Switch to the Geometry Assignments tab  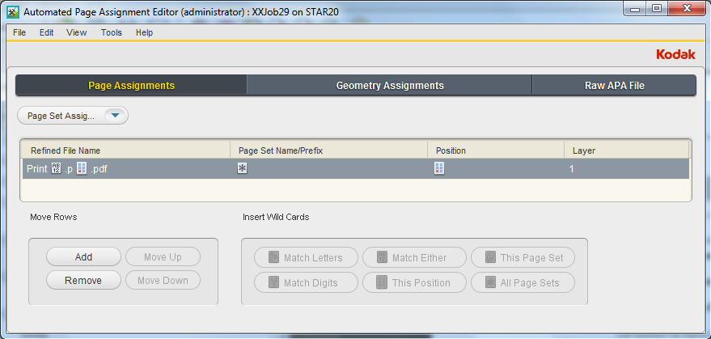(x=389, y=86)
